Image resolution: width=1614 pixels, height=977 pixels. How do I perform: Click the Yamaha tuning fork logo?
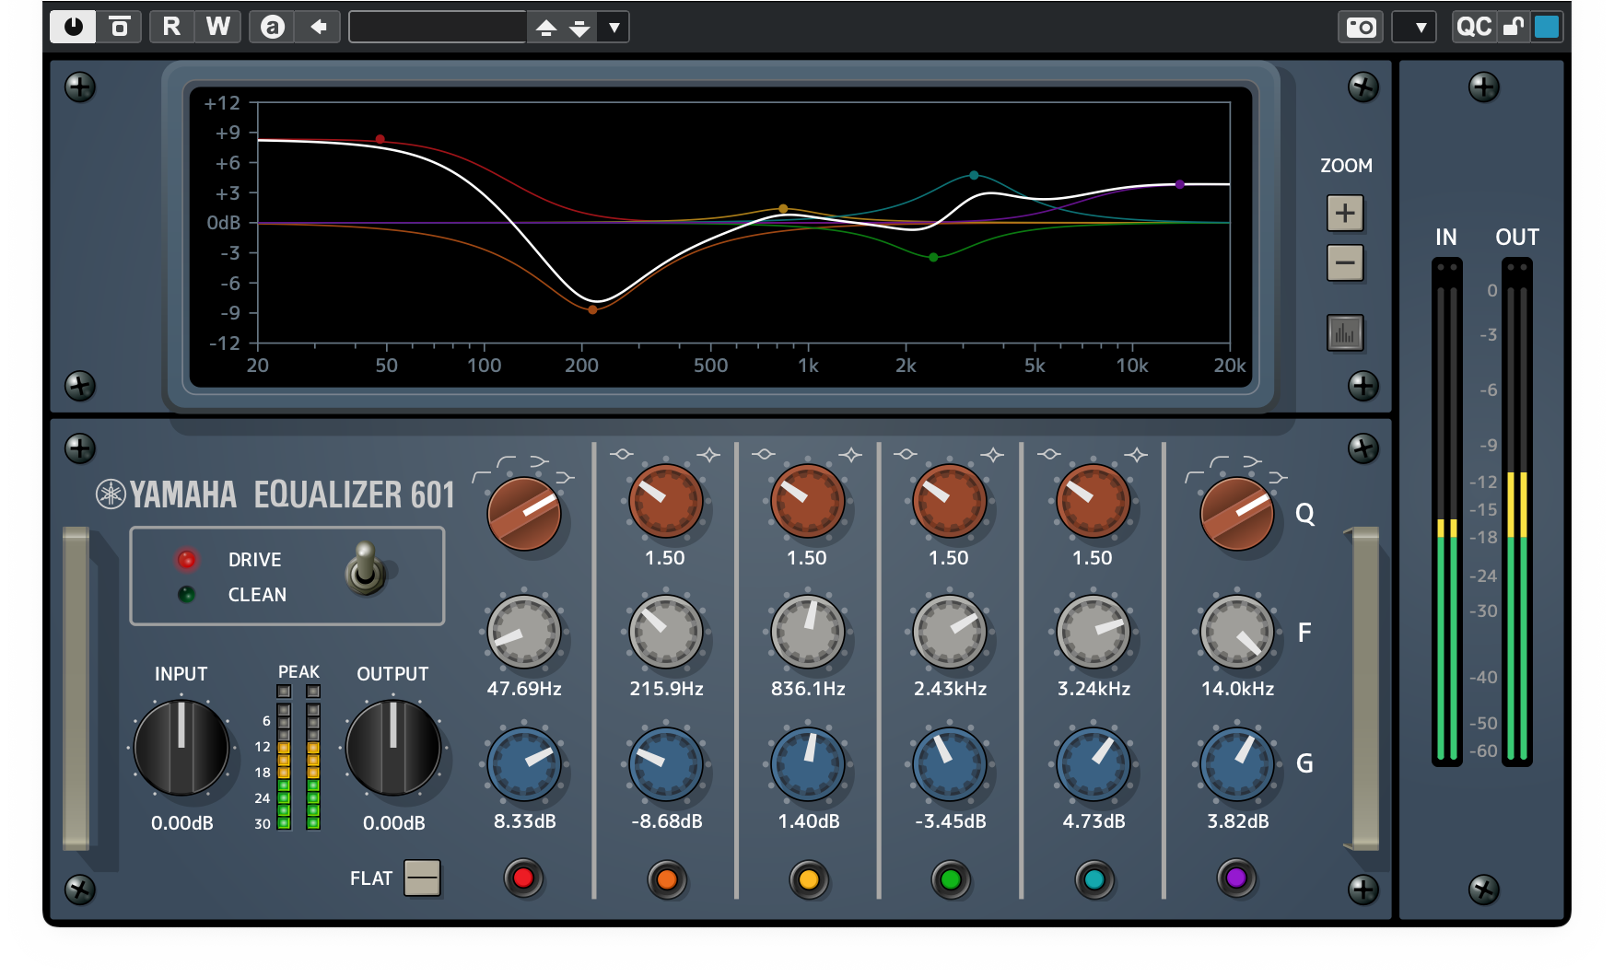[x=111, y=494]
